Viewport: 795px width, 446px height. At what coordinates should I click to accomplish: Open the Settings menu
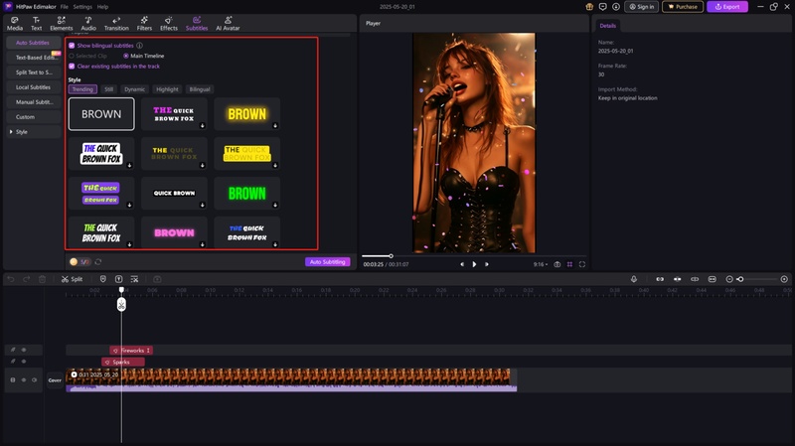click(82, 7)
